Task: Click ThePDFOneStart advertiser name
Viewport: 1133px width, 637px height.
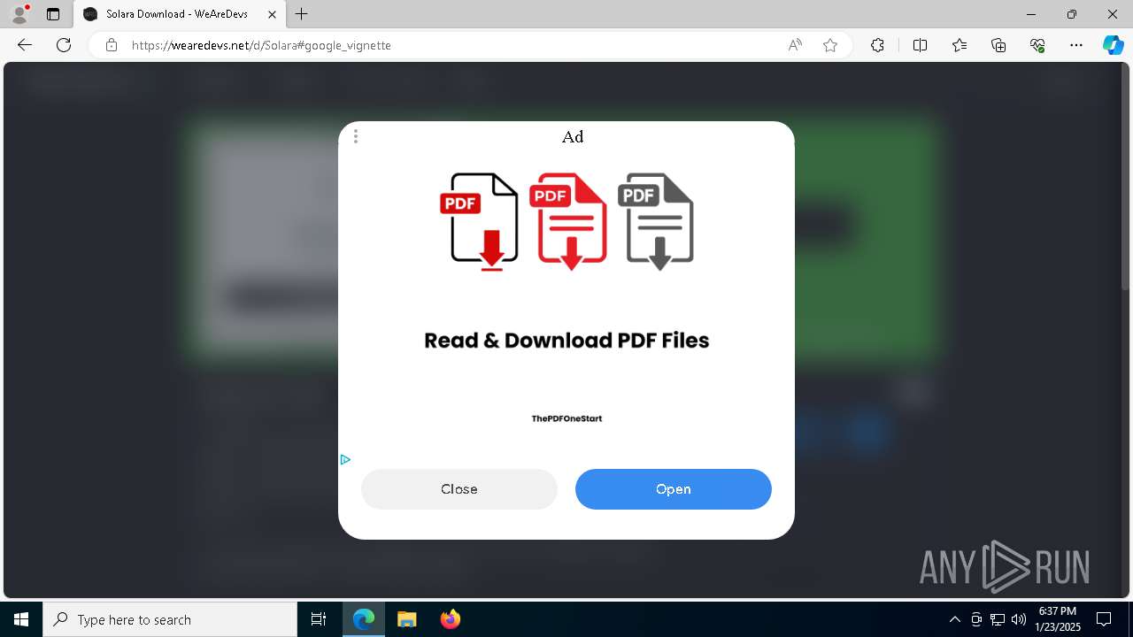Action: point(566,418)
